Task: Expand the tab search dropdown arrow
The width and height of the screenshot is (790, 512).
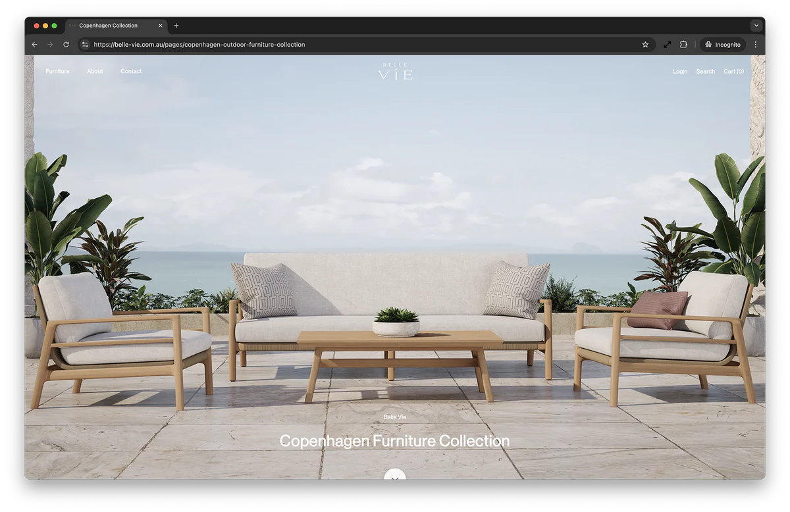Action: tap(756, 26)
